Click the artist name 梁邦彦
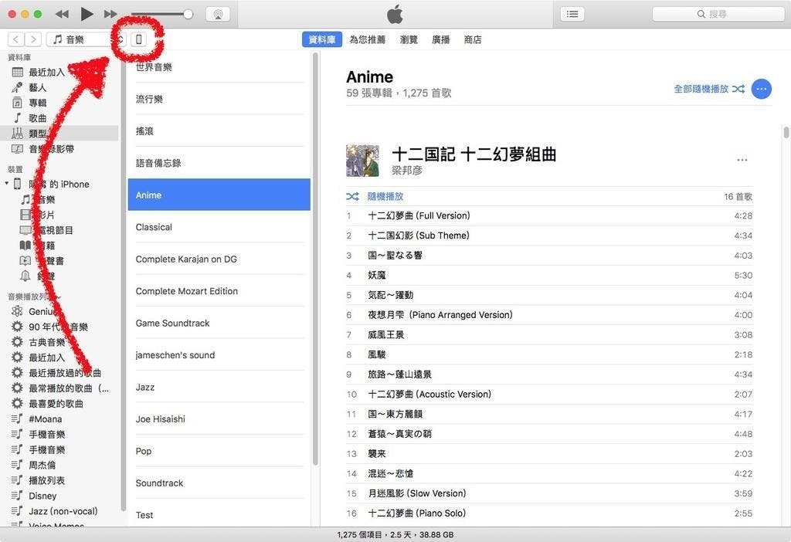 click(x=406, y=171)
